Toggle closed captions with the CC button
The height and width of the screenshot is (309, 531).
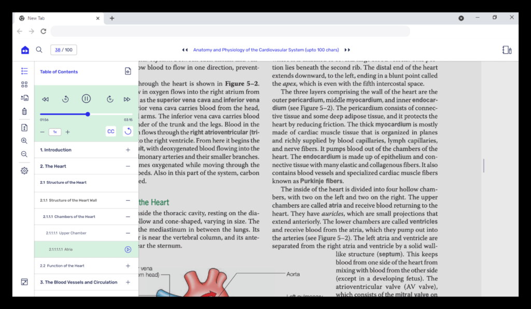click(110, 131)
